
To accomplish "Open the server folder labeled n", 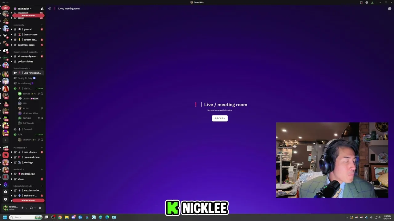I will 5,140.
